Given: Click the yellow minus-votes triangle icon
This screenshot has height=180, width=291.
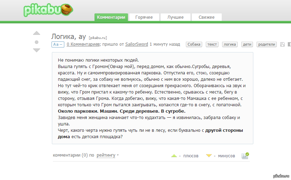Looking at the screenshot, I should 209,156.
